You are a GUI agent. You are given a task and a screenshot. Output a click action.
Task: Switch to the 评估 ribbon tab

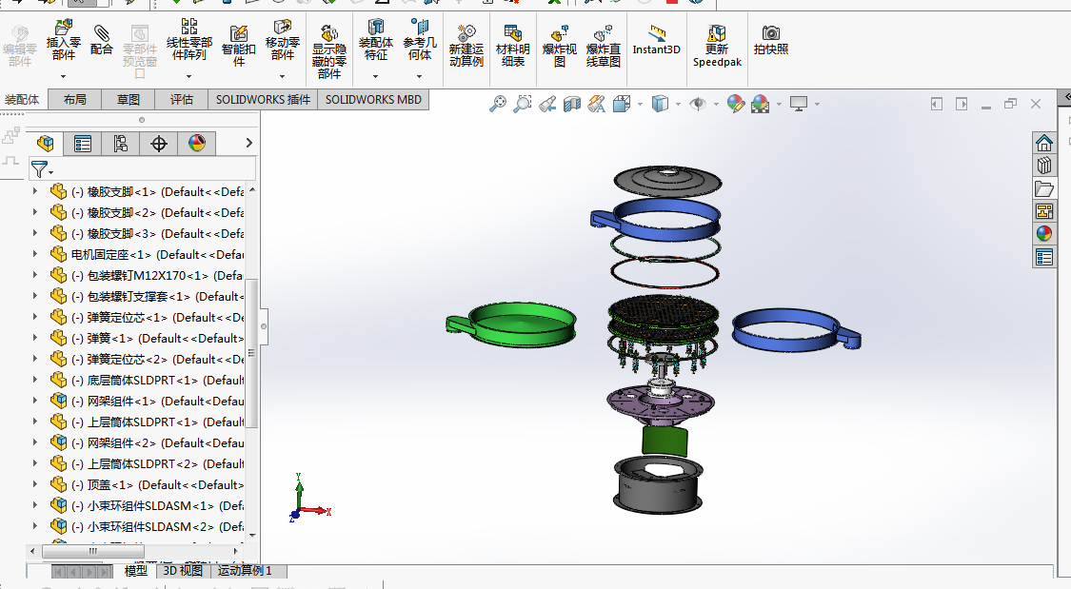coord(182,100)
